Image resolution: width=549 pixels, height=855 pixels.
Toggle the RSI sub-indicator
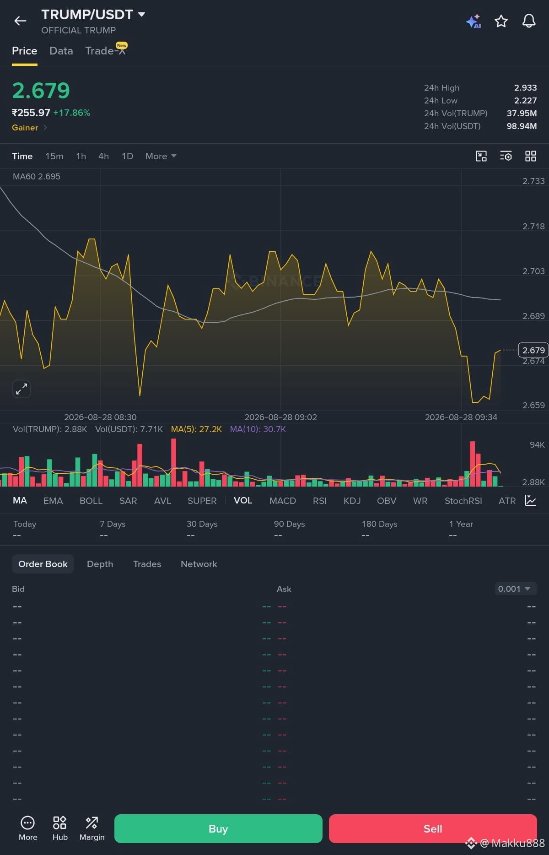click(x=320, y=501)
